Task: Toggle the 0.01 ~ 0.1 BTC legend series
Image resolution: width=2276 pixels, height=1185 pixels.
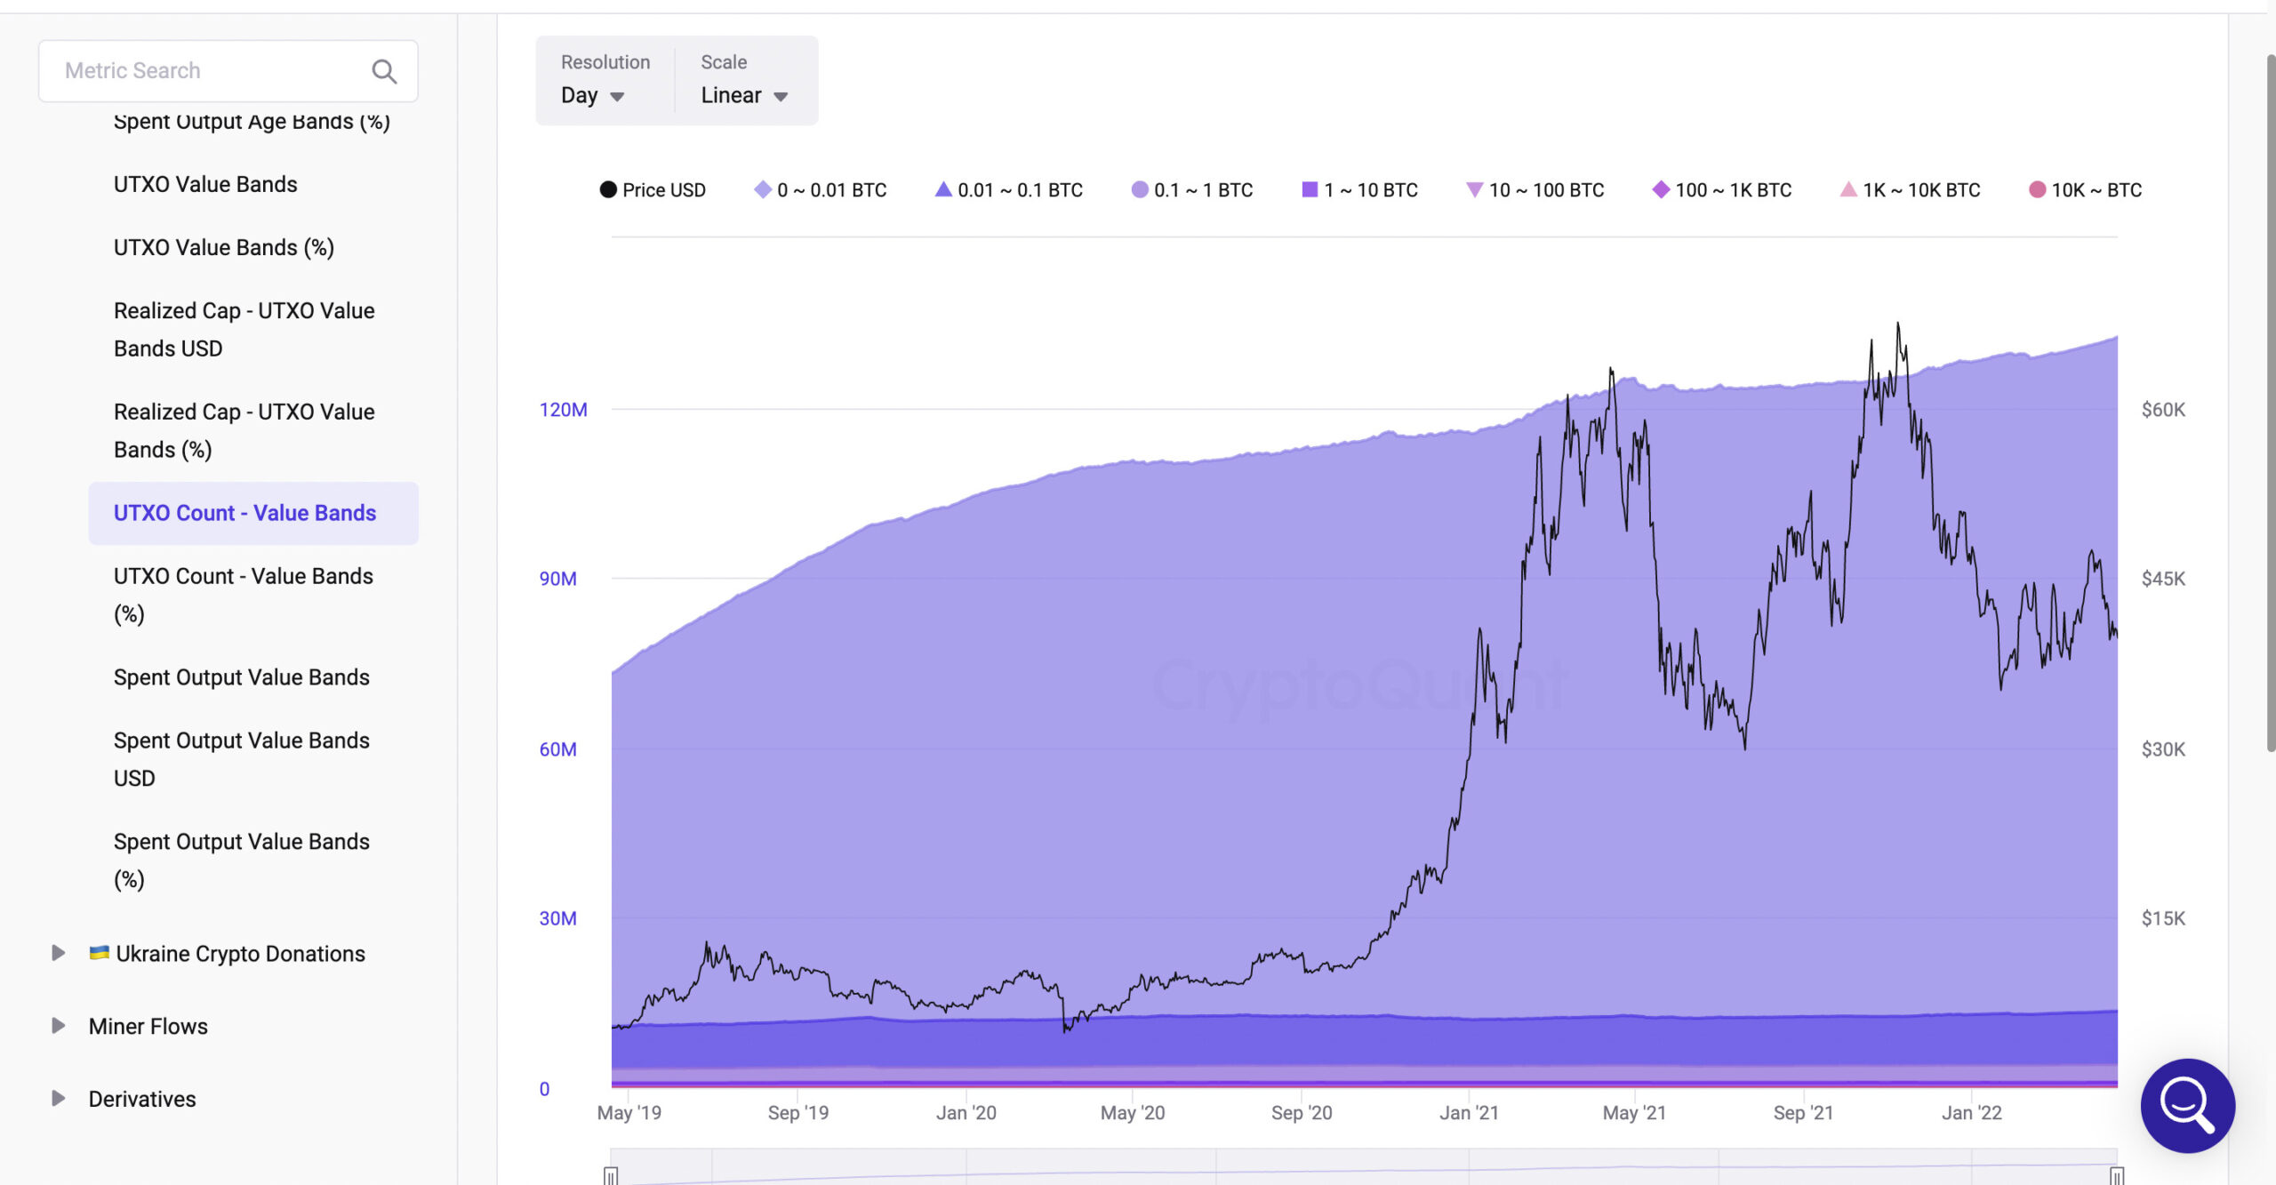Action: (1008, 190)
